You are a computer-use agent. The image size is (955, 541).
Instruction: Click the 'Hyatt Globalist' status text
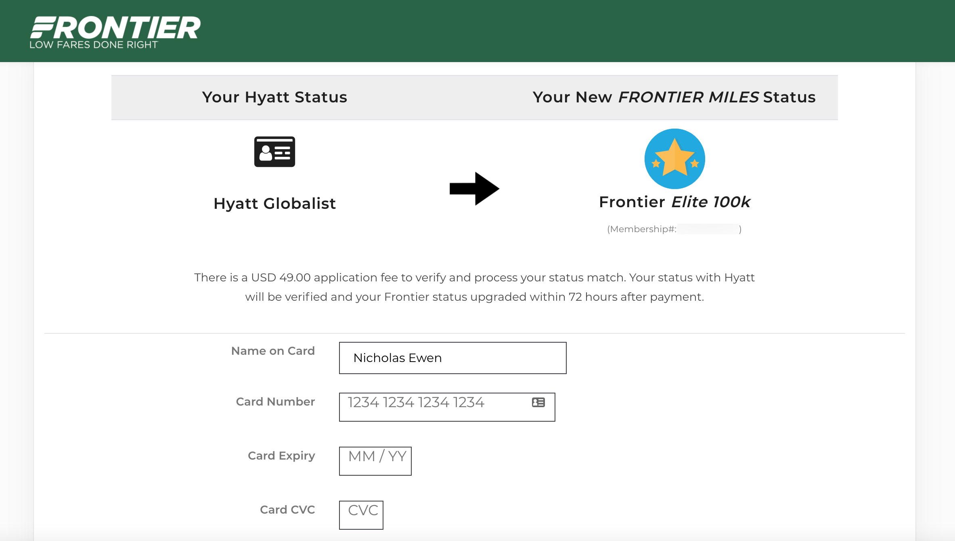(274, 204)
